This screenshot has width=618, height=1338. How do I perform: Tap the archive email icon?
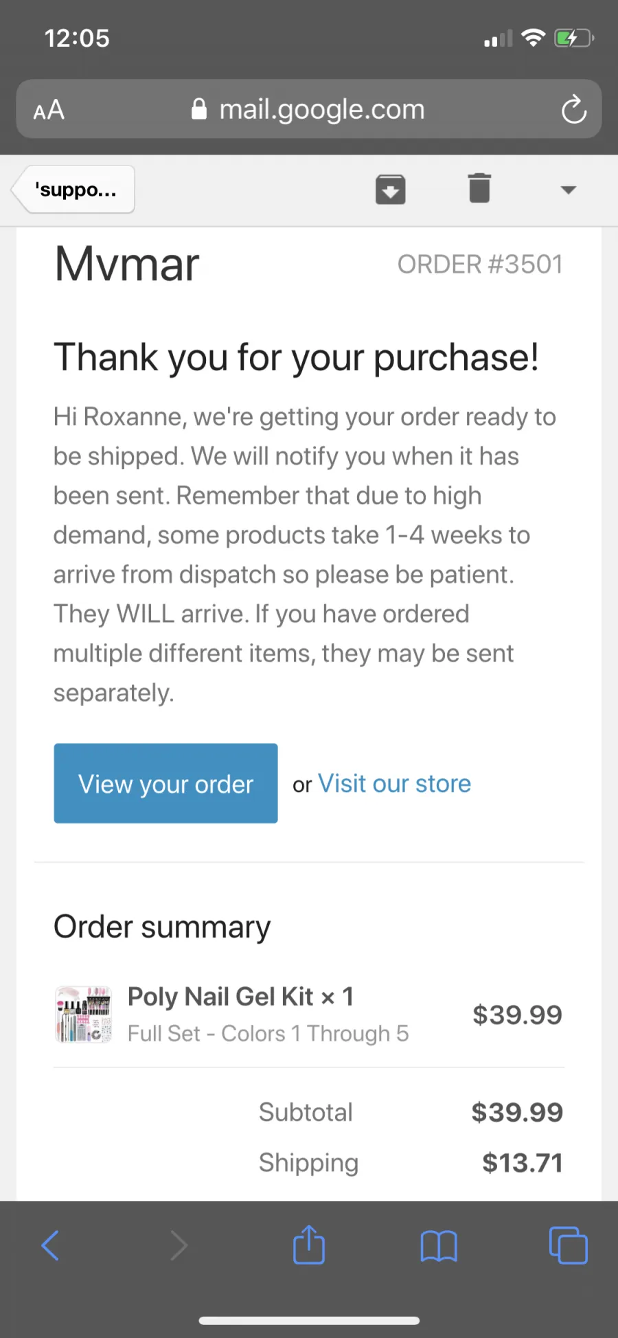pyautogui.click(x=390, y=190)
